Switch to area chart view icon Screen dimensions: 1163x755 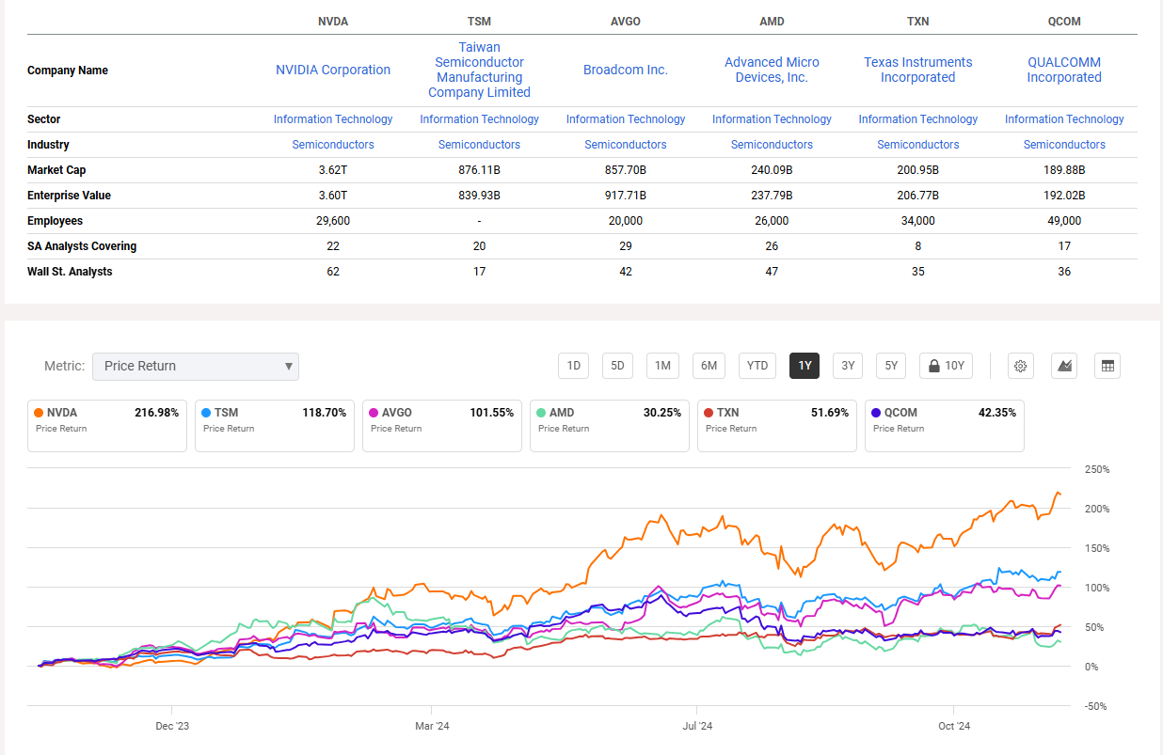(1064, 366)
